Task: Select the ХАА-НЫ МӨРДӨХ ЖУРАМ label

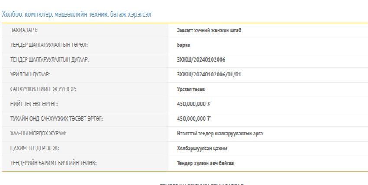Action: 39,134
